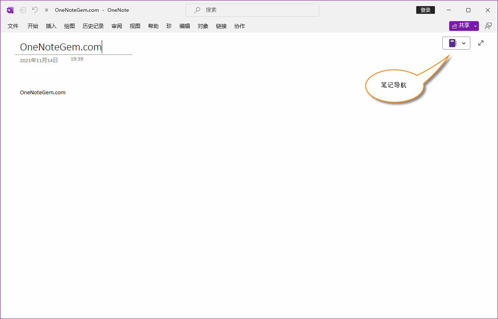Image resolution: width=498 pixels, height=319 pixels.
Task: Open the 珍 Gem tab
Action: click(169, 26)
